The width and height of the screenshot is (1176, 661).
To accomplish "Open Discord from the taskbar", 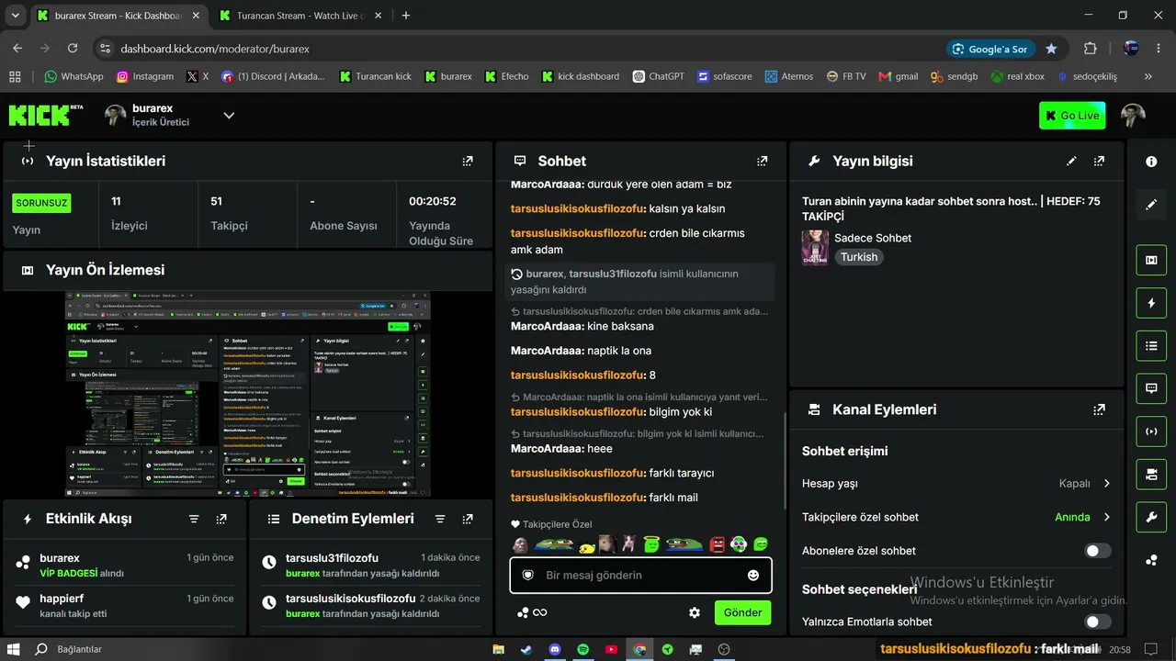I will click(x=555, y=649).
